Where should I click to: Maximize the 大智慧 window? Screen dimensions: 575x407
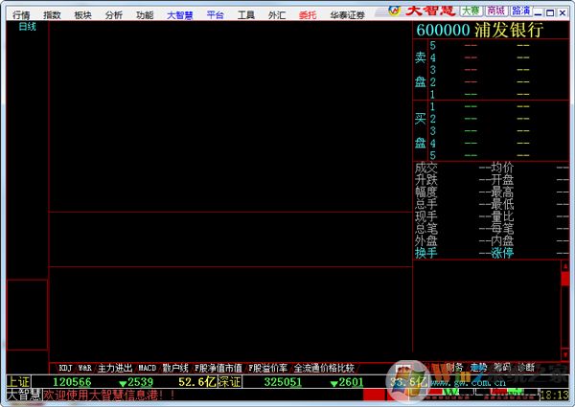pyautogui.click(x=550, y=12)
